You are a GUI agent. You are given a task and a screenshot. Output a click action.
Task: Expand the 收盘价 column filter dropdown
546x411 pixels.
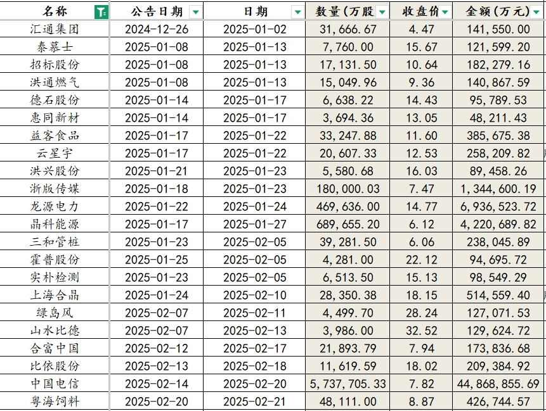coord(445,12)
